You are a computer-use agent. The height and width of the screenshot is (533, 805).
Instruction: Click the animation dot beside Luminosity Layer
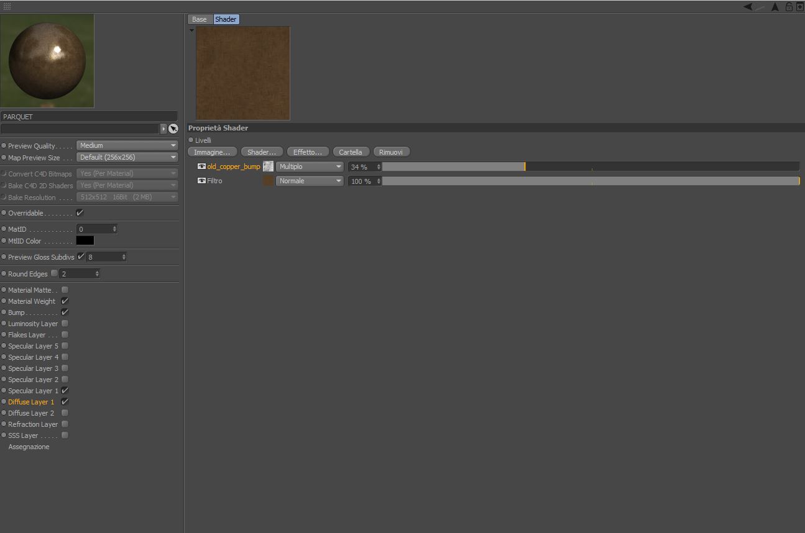click(x=4, y=324)
